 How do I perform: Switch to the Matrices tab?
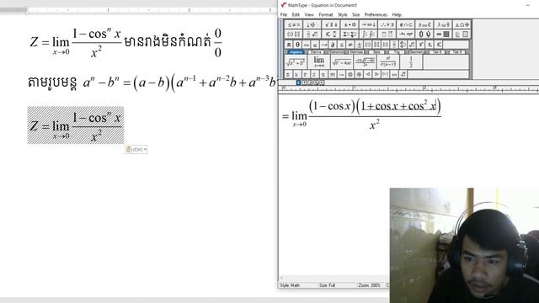coord(355,52)
